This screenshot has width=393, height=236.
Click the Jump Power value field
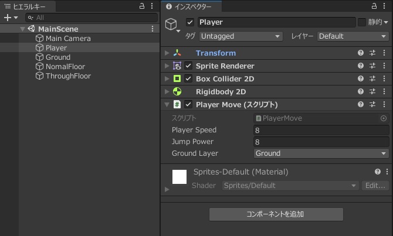[321, 142]
